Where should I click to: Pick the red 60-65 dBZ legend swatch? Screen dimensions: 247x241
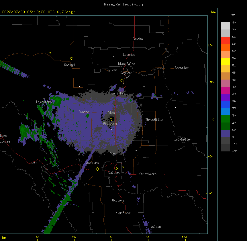click(x=225, y=40)
